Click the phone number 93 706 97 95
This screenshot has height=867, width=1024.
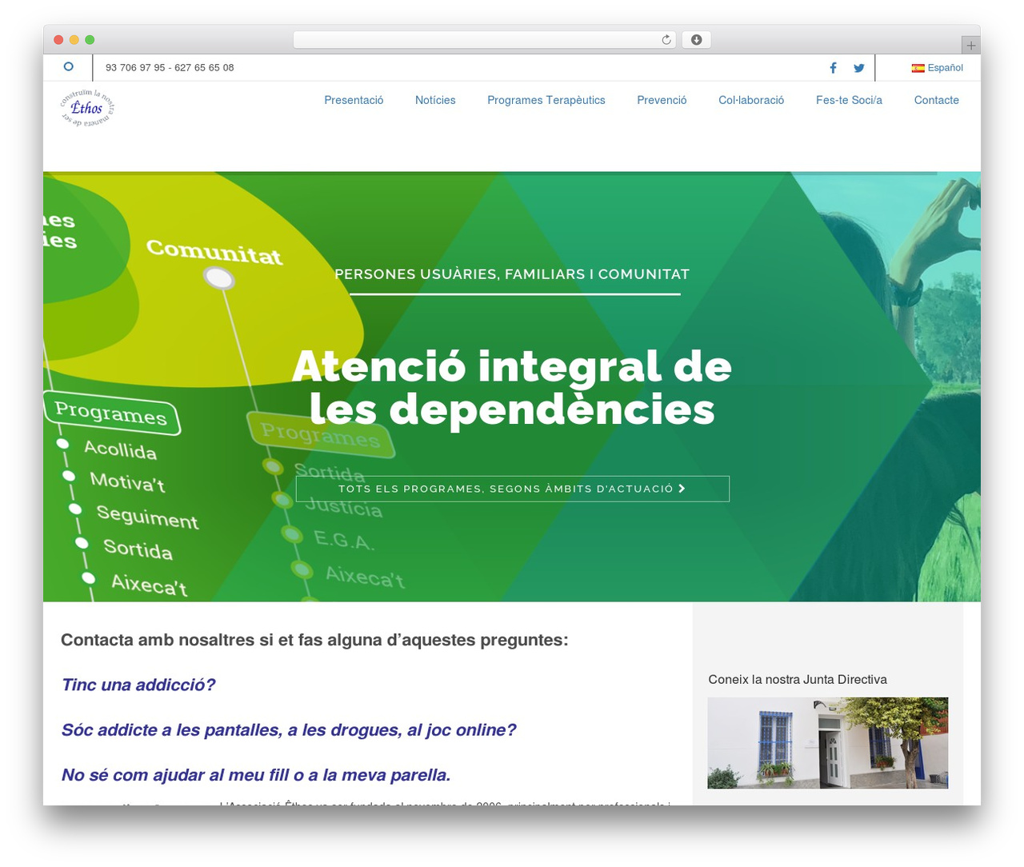click(135, 68)
